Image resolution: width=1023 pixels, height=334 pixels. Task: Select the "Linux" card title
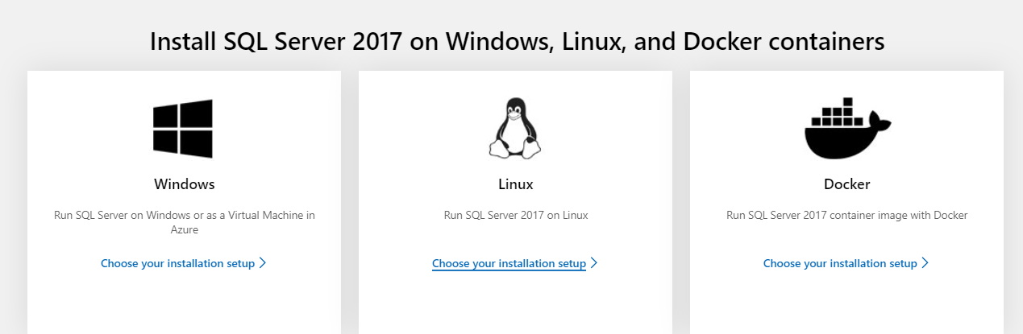point(516,184)
